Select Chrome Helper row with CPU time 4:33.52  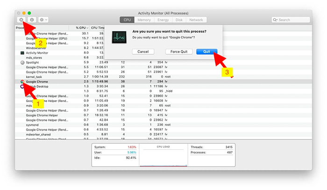pyautogui.click(x=163, y=130)
